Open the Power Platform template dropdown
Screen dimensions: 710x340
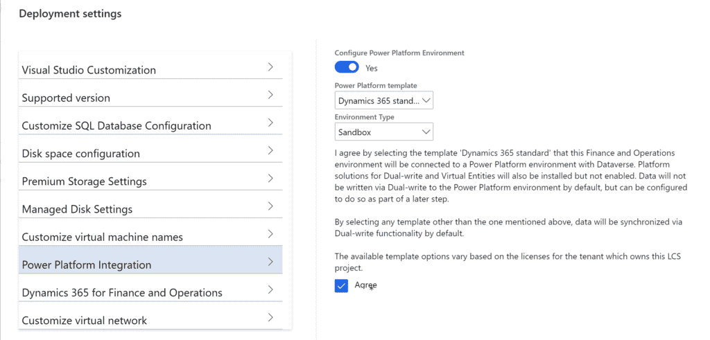384,100
